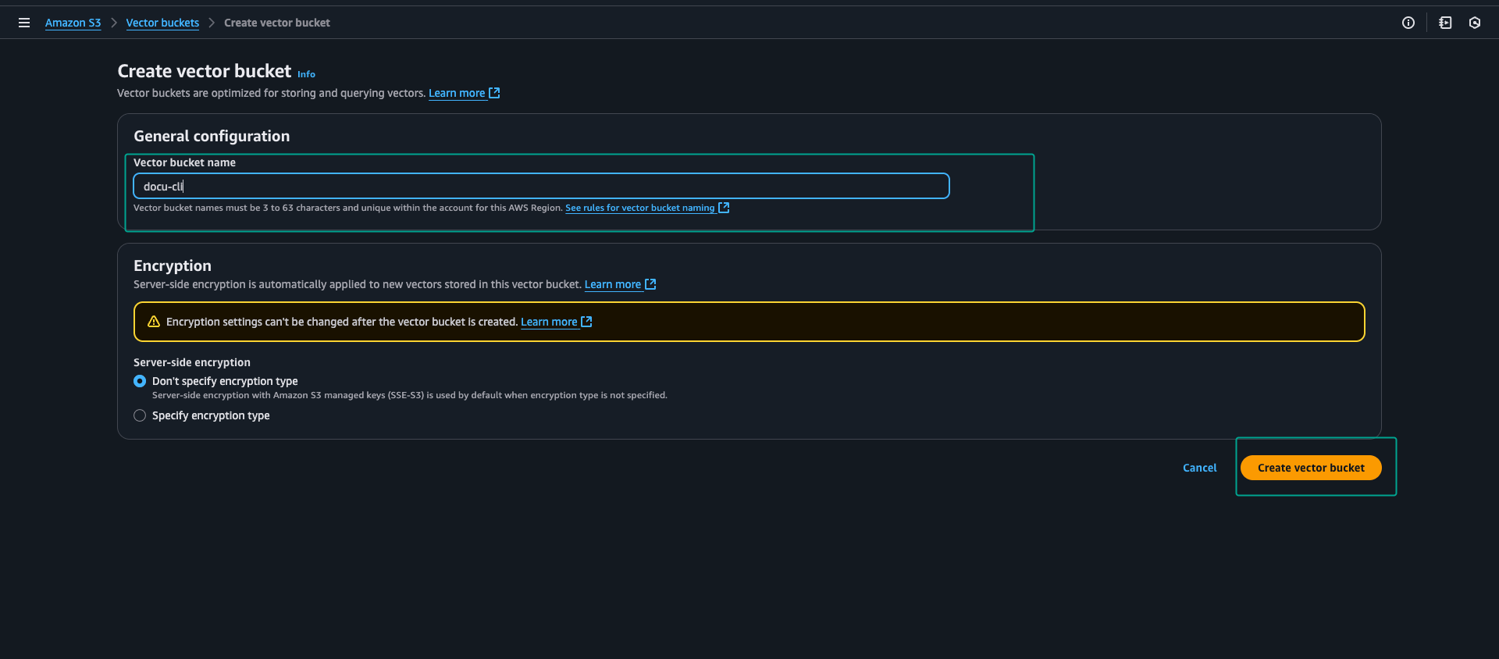Open Learn more about vector buckets
The image size is (1499, 659).
tap(457, 93)
